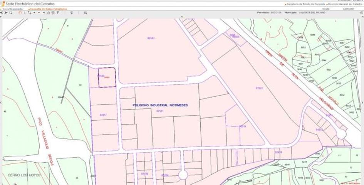The image size is (364, 185).
Task: Click the Poligono Industrial Nicomedes block 87511
Action: click(x=160, y=111)
